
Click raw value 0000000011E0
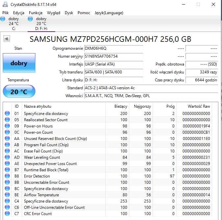[x=196, y=139]
